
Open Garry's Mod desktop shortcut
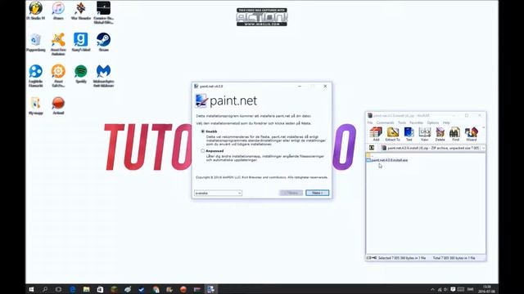coord(81,42)
